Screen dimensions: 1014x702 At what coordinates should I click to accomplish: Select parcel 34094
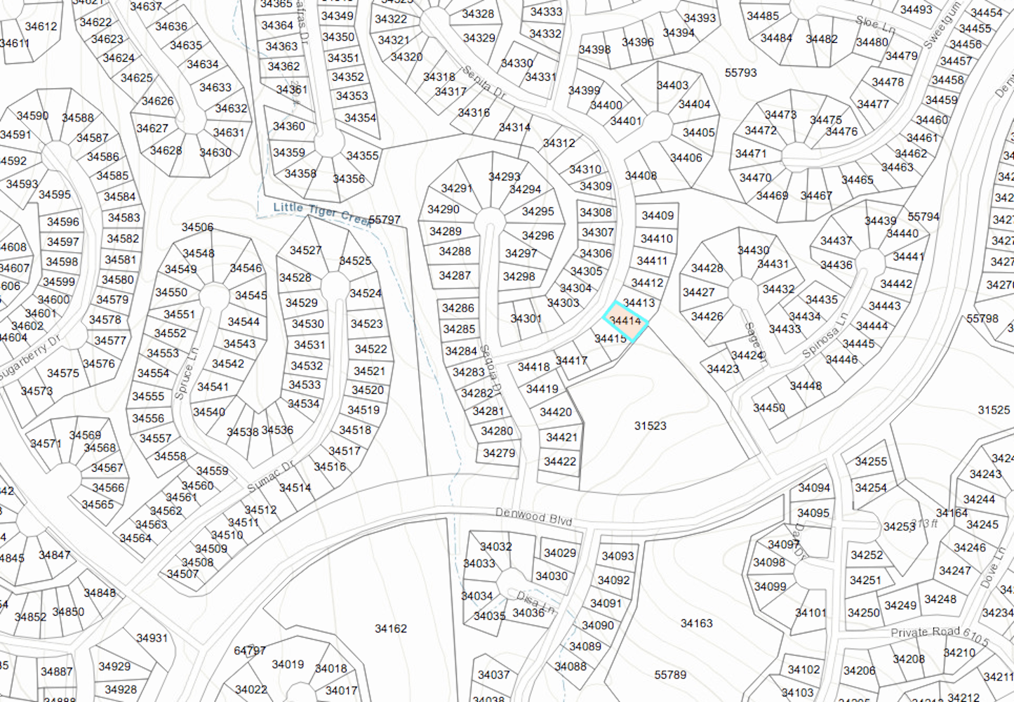[814, 487]
